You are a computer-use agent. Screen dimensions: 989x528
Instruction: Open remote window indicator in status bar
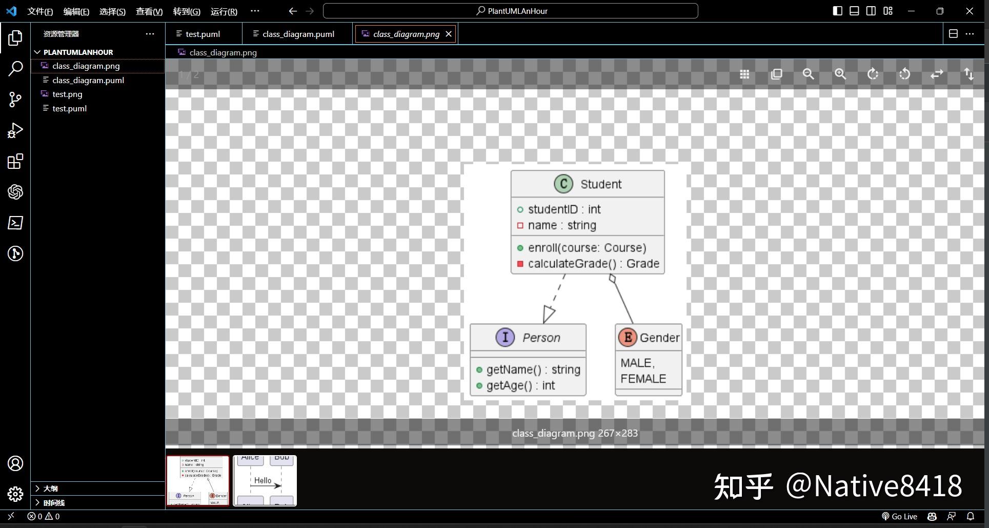click(x=11, y=517)
